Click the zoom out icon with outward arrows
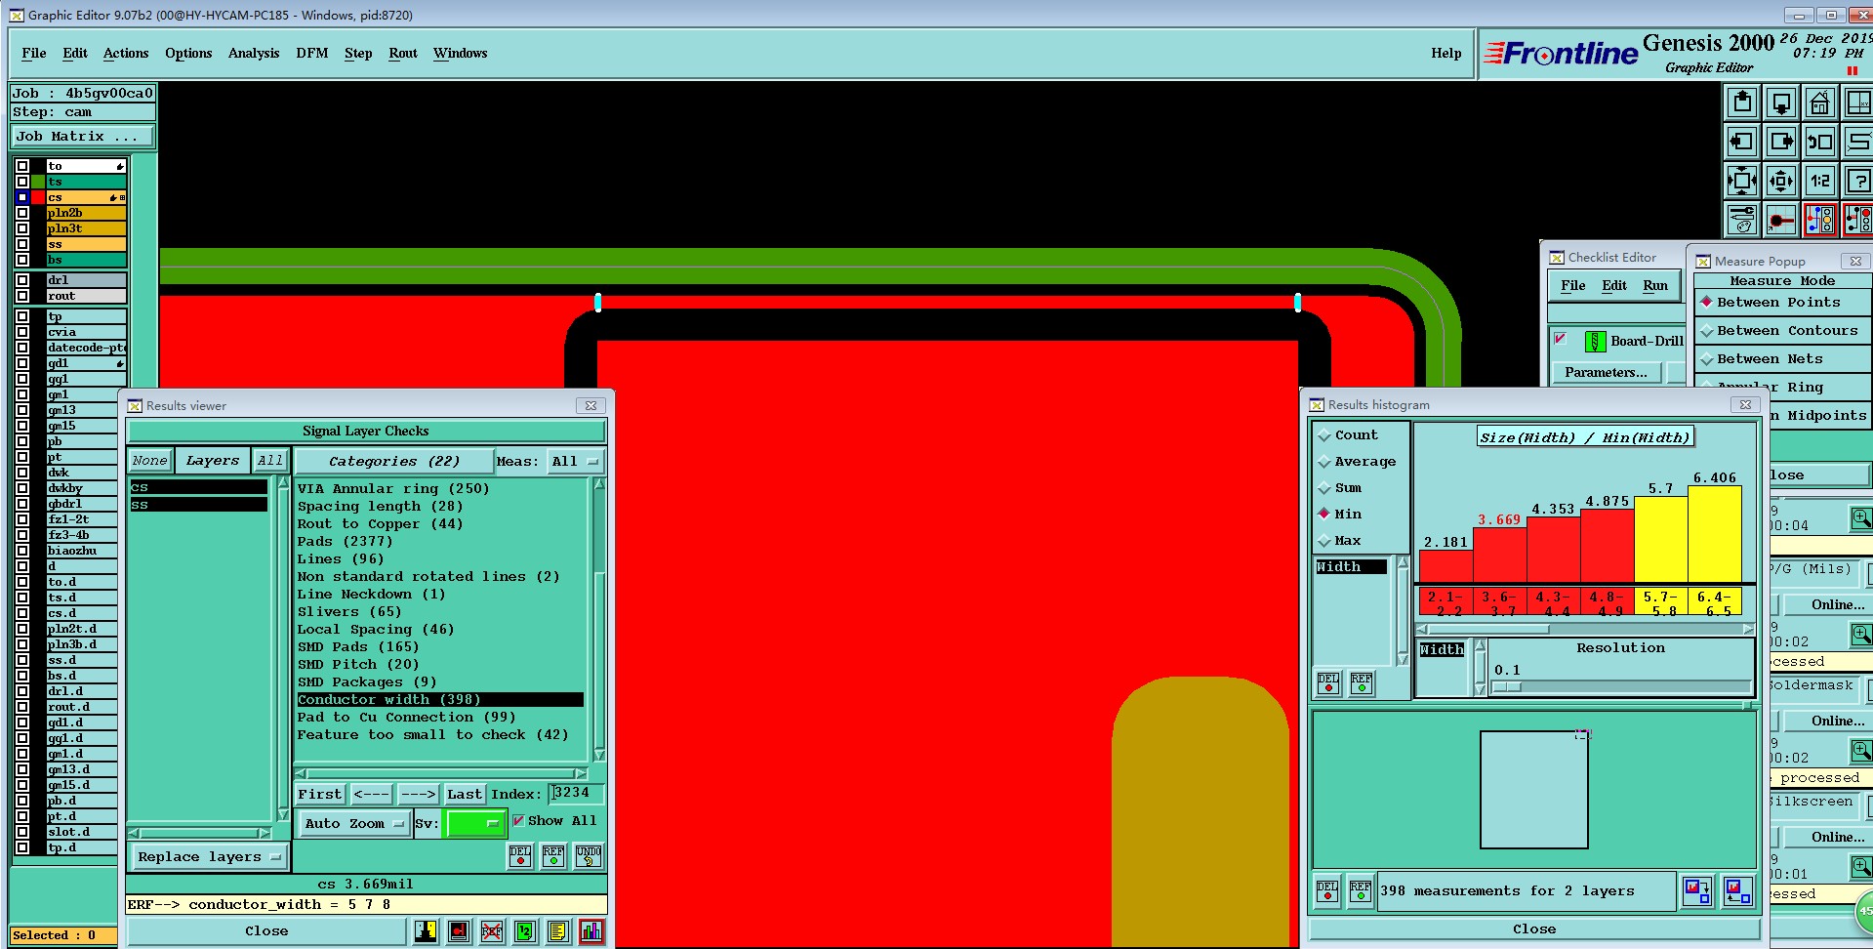This screenshot has width=1873, height=949. tap(1781, 181)
